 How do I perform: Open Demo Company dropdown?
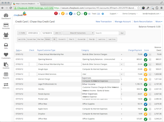click(130, 14)
